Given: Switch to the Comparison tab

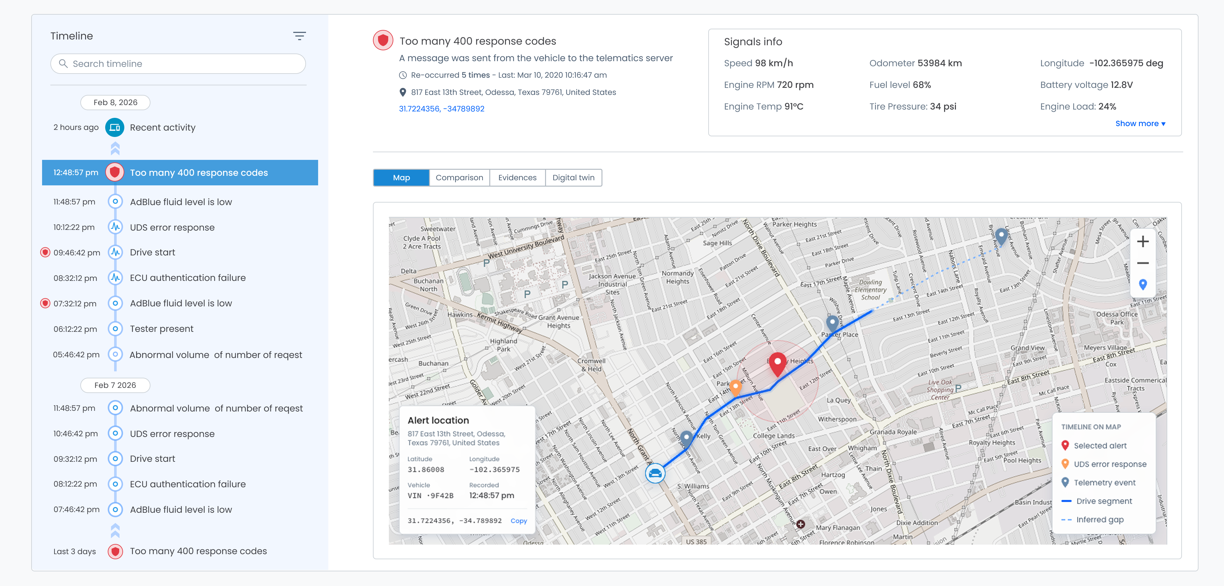Looking at the screenshot, I should (459, 178).
